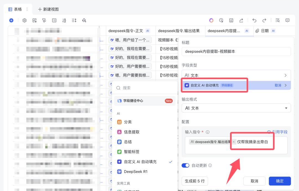Click the cell 嗯，用户给了一个...

130,40
